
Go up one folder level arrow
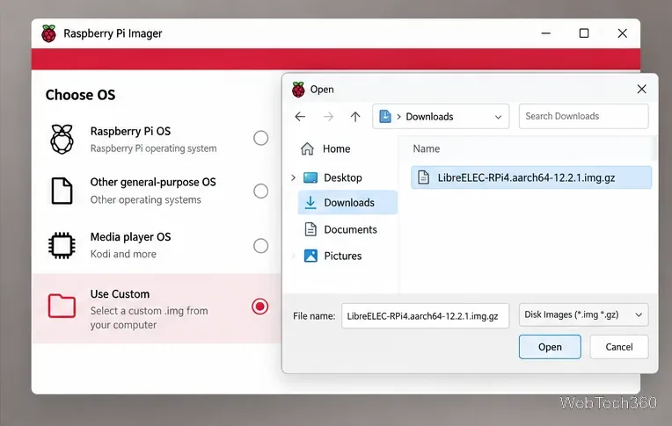tap(355, 117)
